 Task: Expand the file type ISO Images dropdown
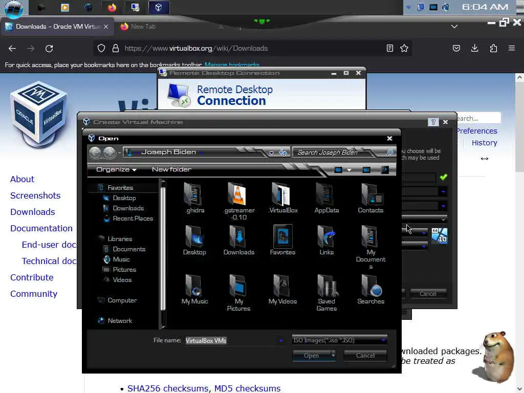(x=383, y=340)
